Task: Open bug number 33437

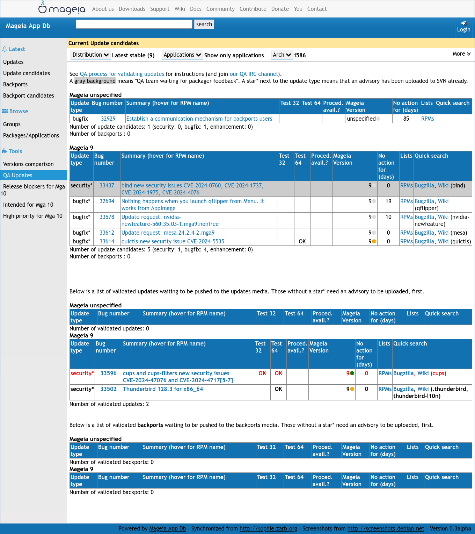Action: point(107,185)
